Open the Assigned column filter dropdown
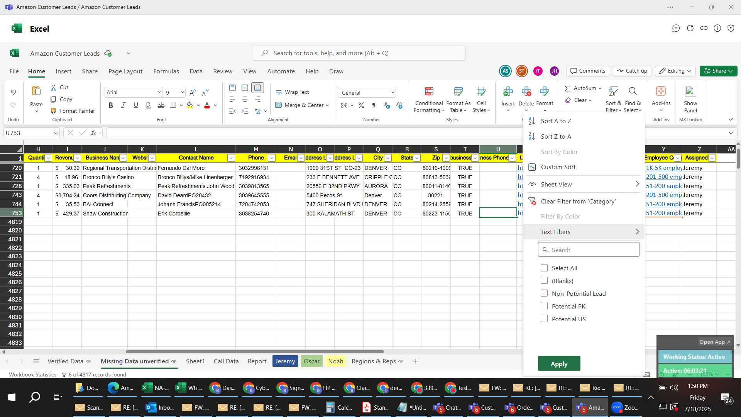This screenshot has height=417, width=741. click(x=712, y=158)
